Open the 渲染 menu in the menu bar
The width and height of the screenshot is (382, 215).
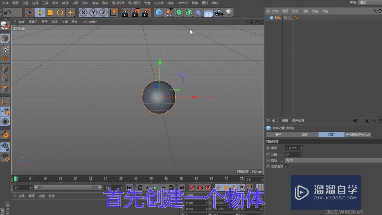(95, 3)
